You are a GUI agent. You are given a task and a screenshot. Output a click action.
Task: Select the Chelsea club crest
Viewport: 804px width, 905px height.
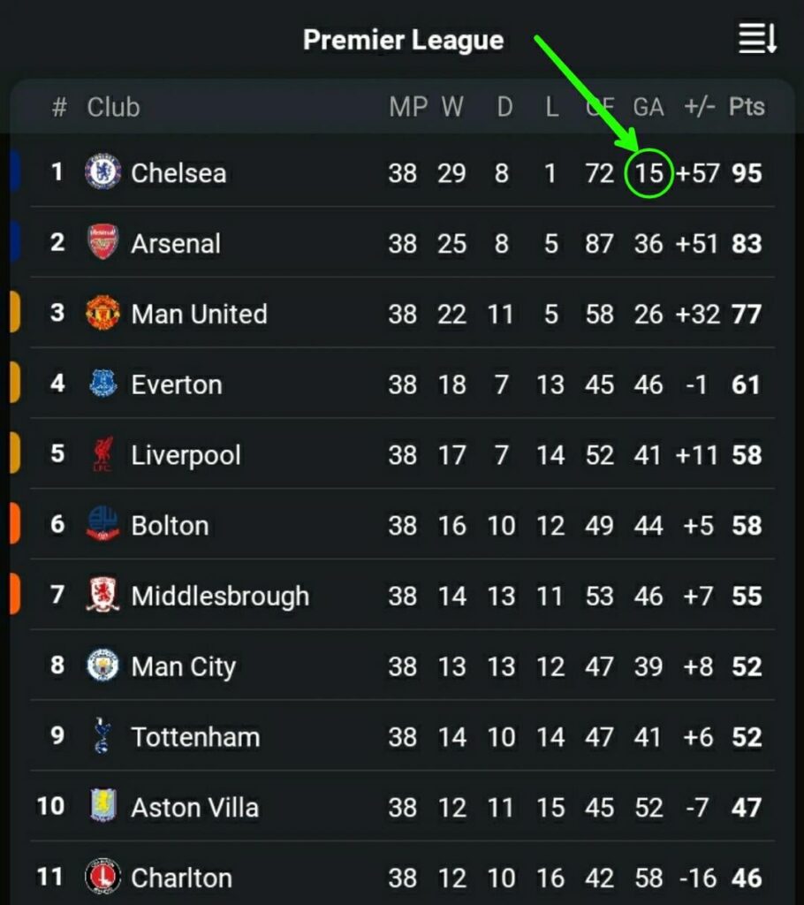[101, 172]
